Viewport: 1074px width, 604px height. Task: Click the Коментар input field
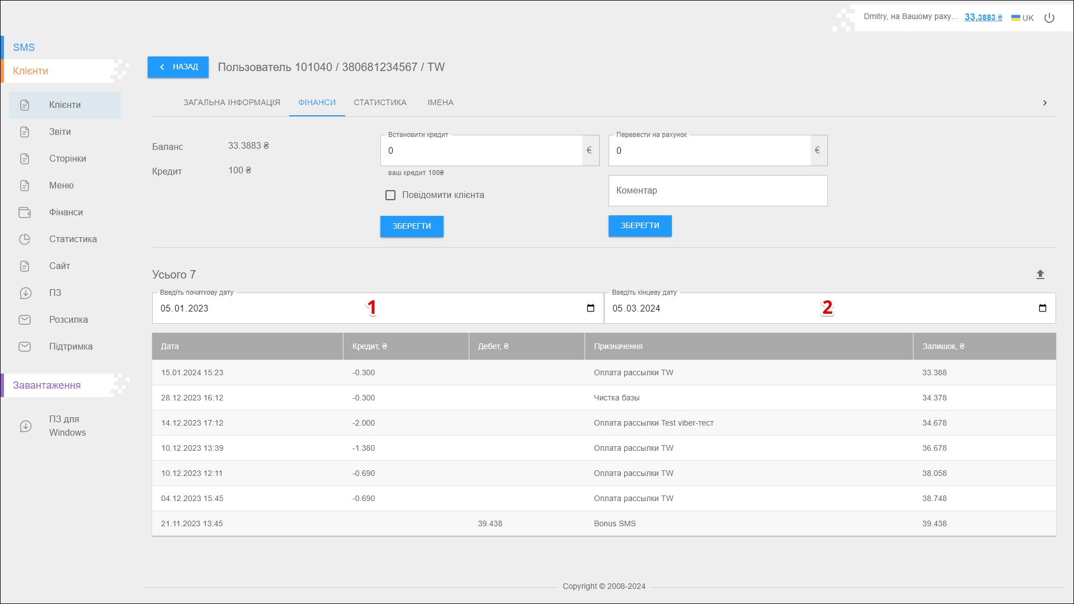(x=718, y=191)
